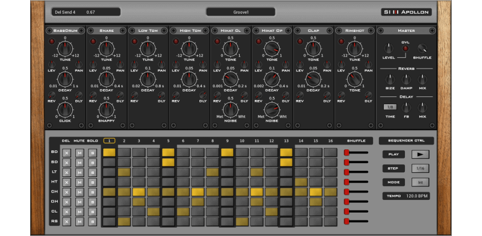Toggle LT row step 2
Screen dimensions: 482x236
(x=124, y=172)
